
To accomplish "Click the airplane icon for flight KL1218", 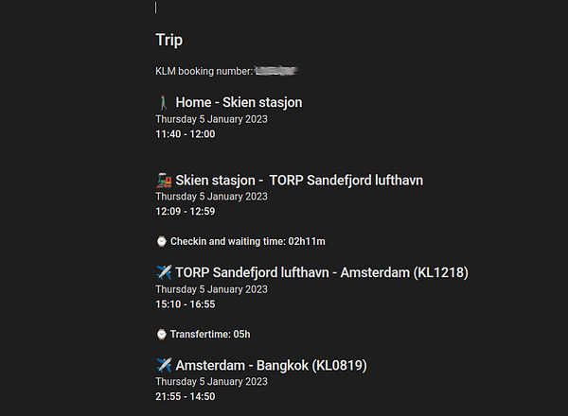I will coord(164,272).
